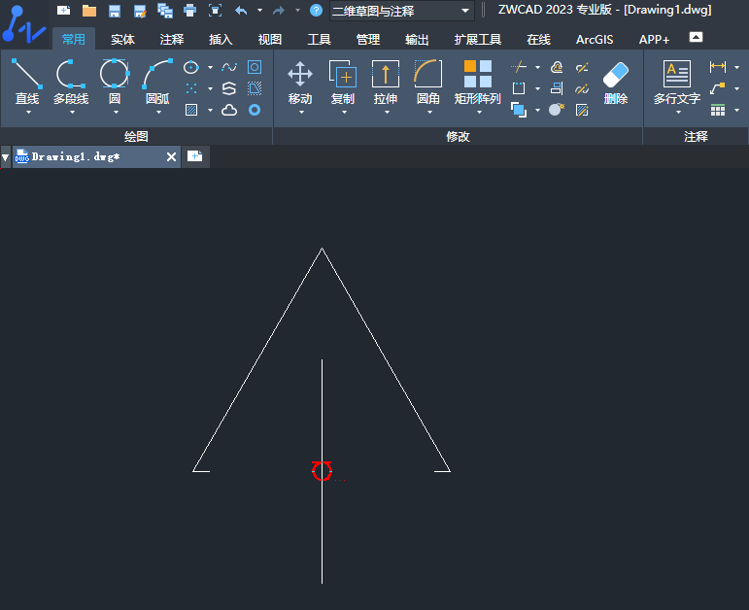Click the 矩形阵列 (Rectangular Array) tool
Screen dimensions: 749x610
(477, 83)
